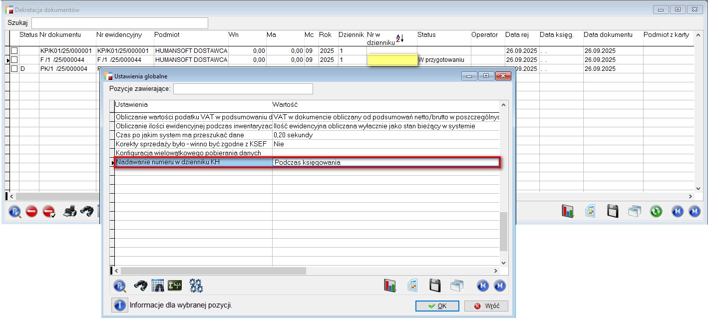Screen dimensions: 708x320
Task: Click the blue info icon for selected position
Action: point(119,305)
